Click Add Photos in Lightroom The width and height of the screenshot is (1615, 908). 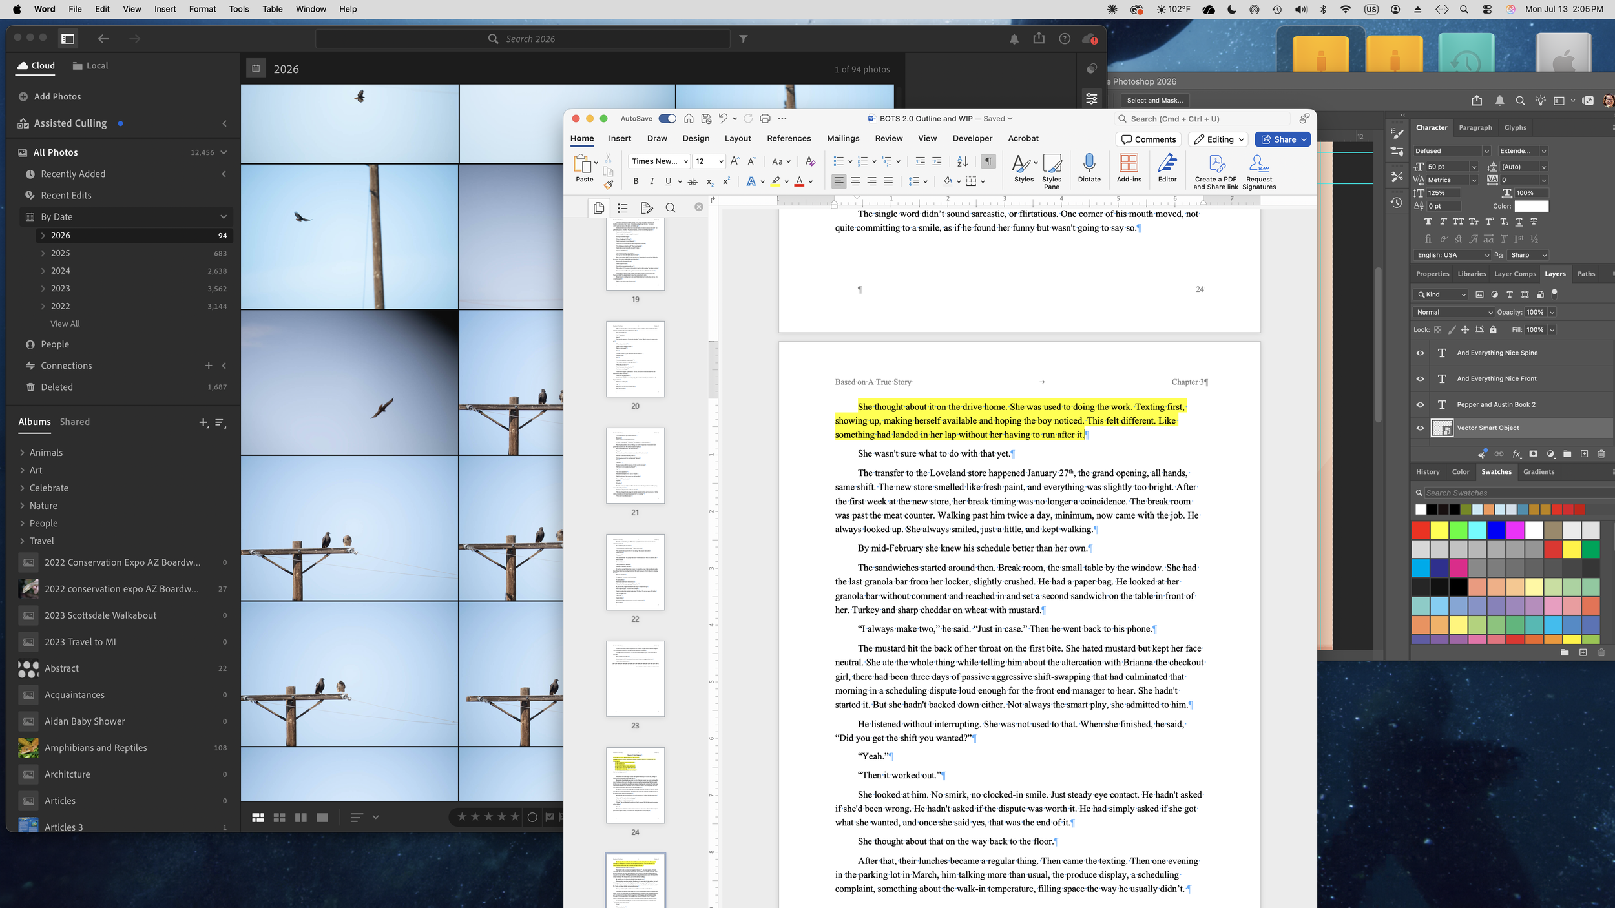50,96
